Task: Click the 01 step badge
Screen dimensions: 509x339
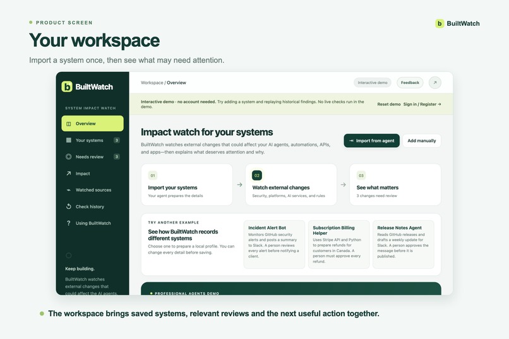Action: pyautogui.click(x=153, y=175)
